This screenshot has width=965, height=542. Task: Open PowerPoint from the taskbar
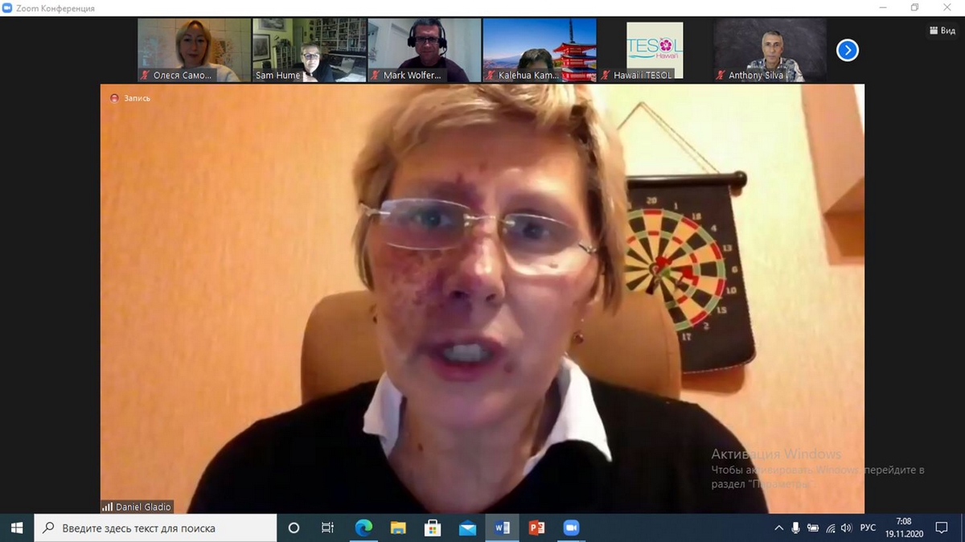tap(536, 528)
